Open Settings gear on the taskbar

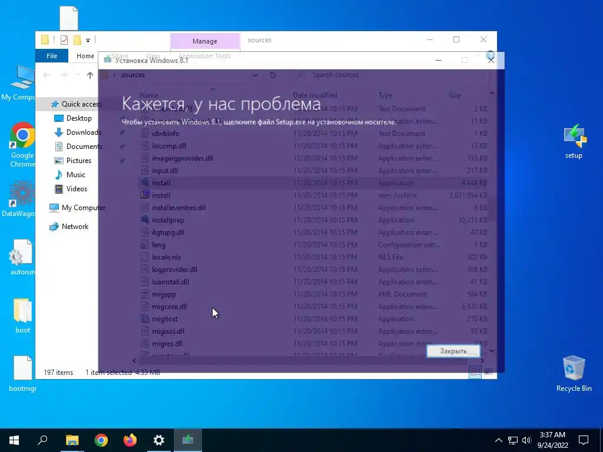click(x=159, y=440)
